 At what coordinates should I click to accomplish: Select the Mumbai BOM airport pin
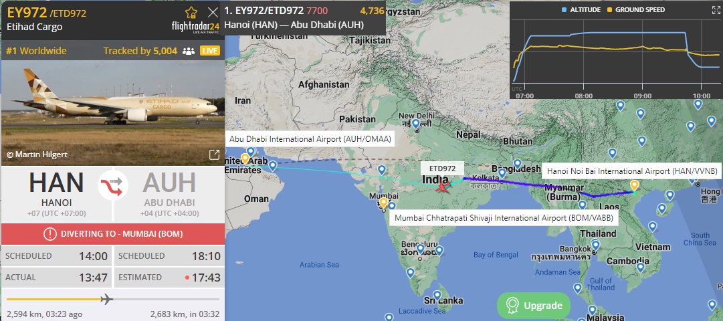point(384,203)
